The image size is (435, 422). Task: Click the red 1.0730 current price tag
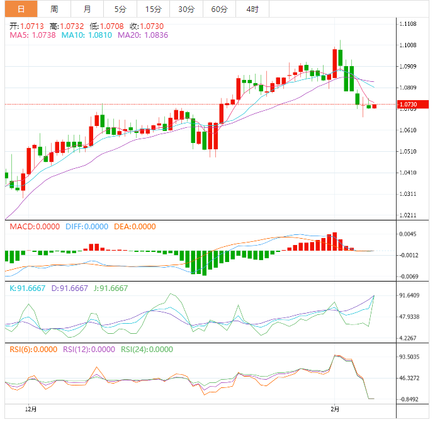[x=414, y=104]
